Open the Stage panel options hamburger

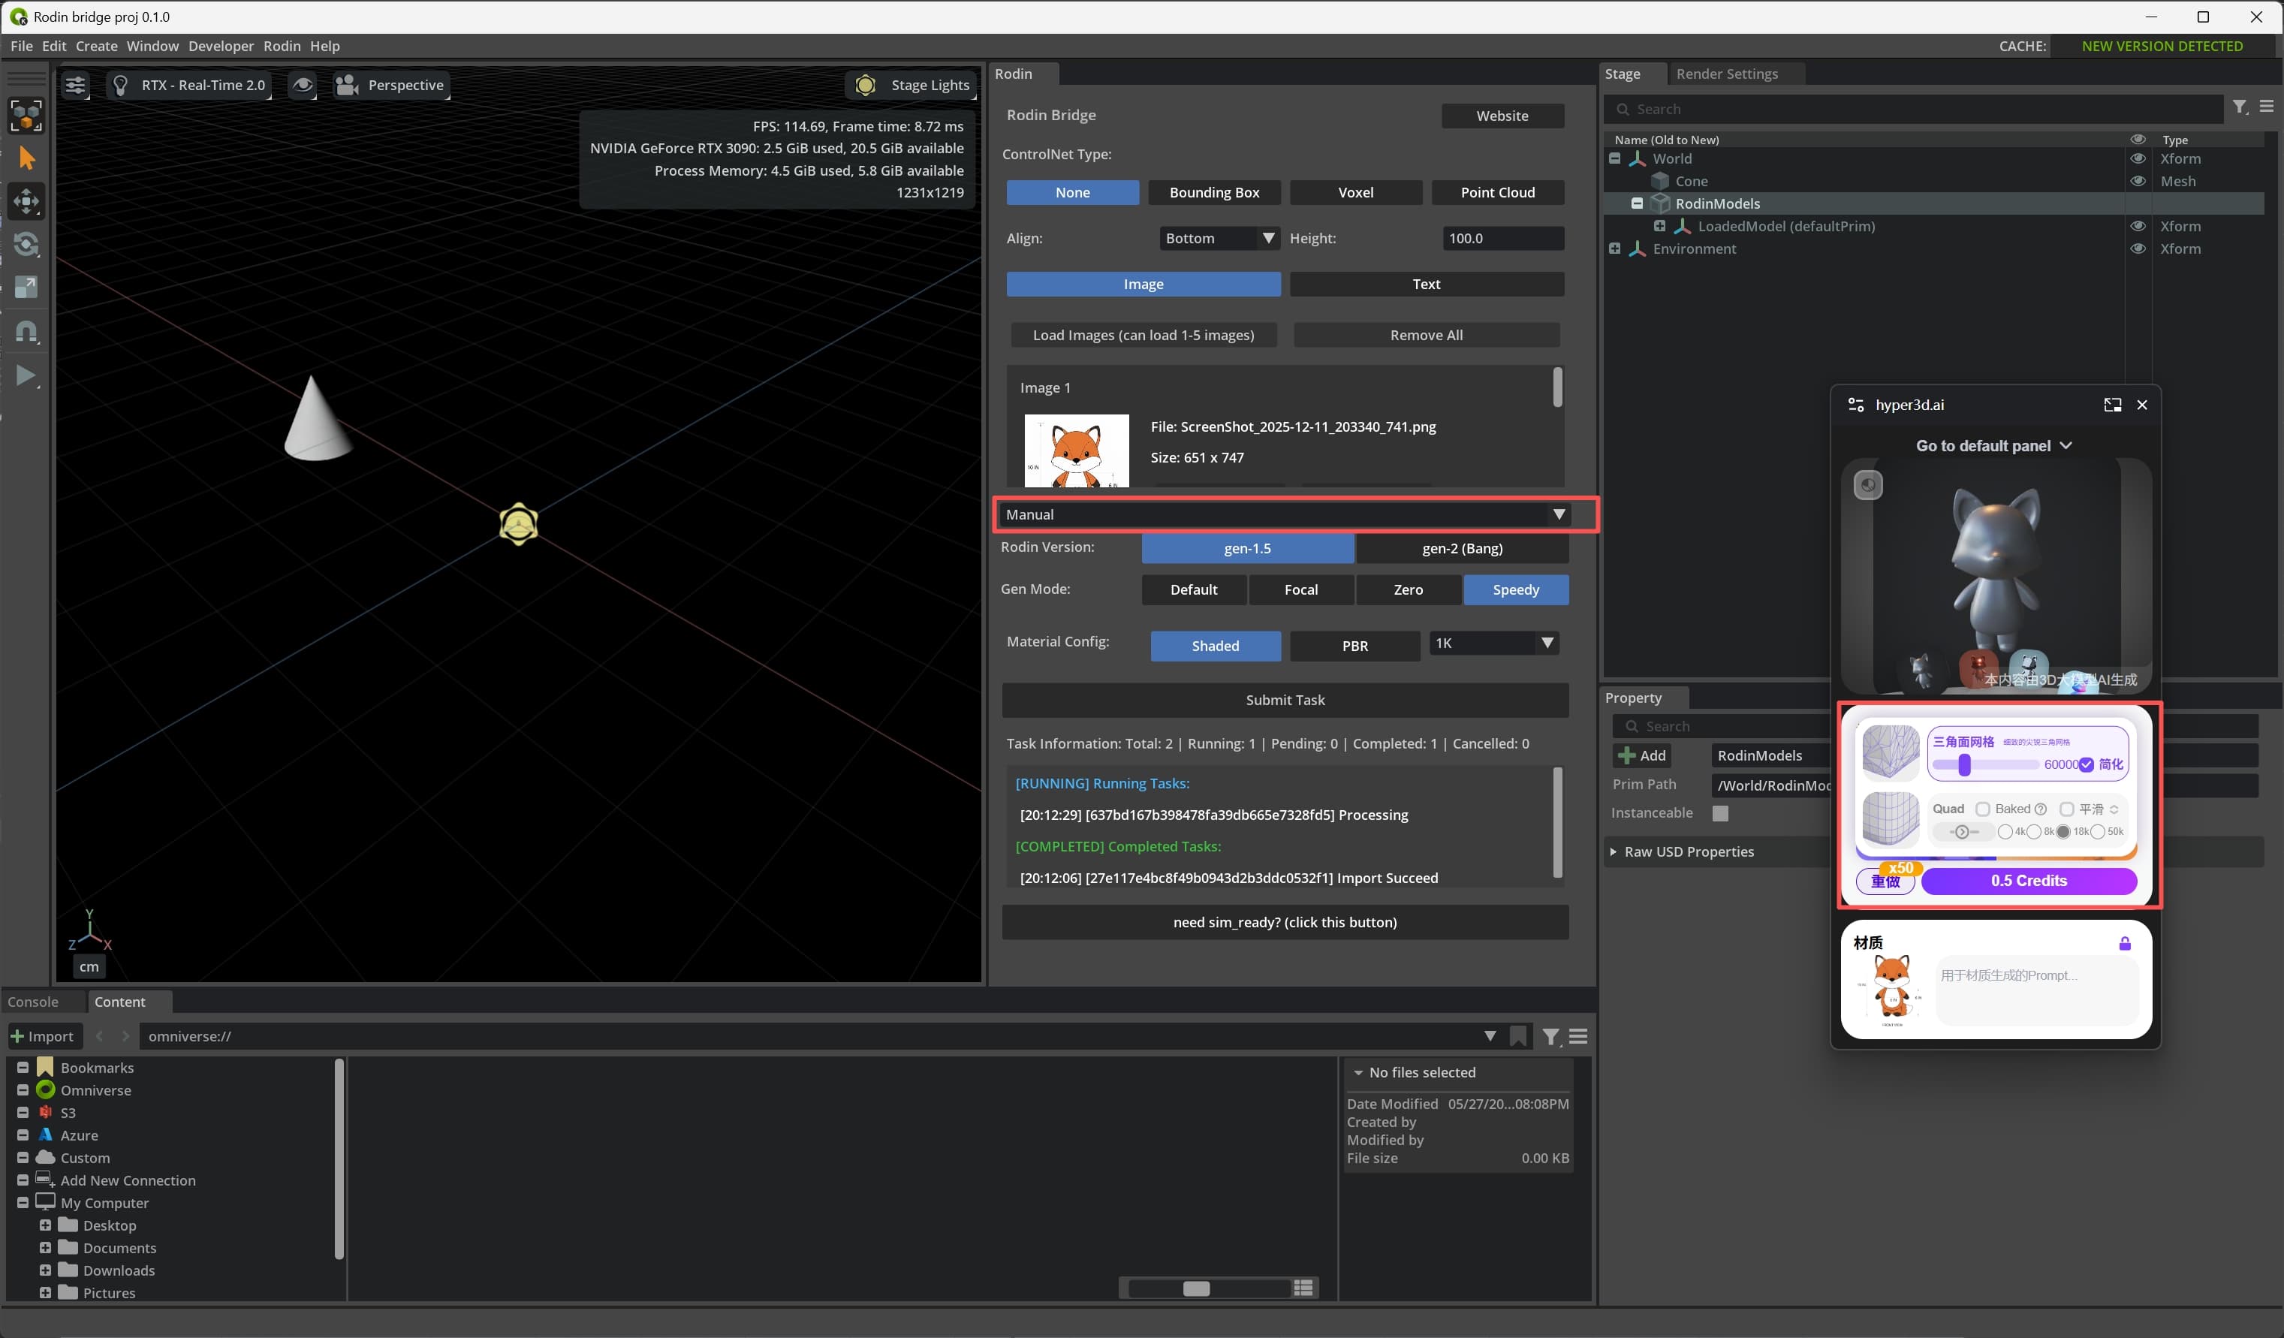coord(2267,107)
